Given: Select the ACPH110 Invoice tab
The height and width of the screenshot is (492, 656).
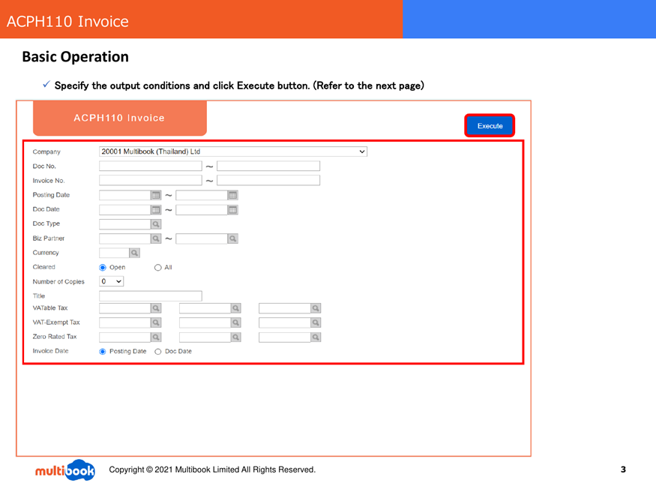Looking at the screenshot, I should tap(120, 118).
